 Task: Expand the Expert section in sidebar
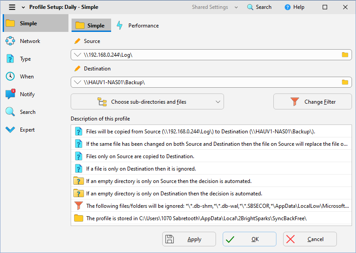pyautogui.click(x=27, y=130)
